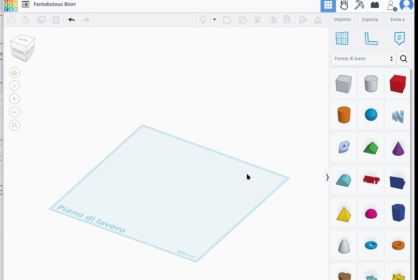Screen dimensions: 418x280
Task: Pick the orange Cylinder shape
Action: tap(344, 115)
